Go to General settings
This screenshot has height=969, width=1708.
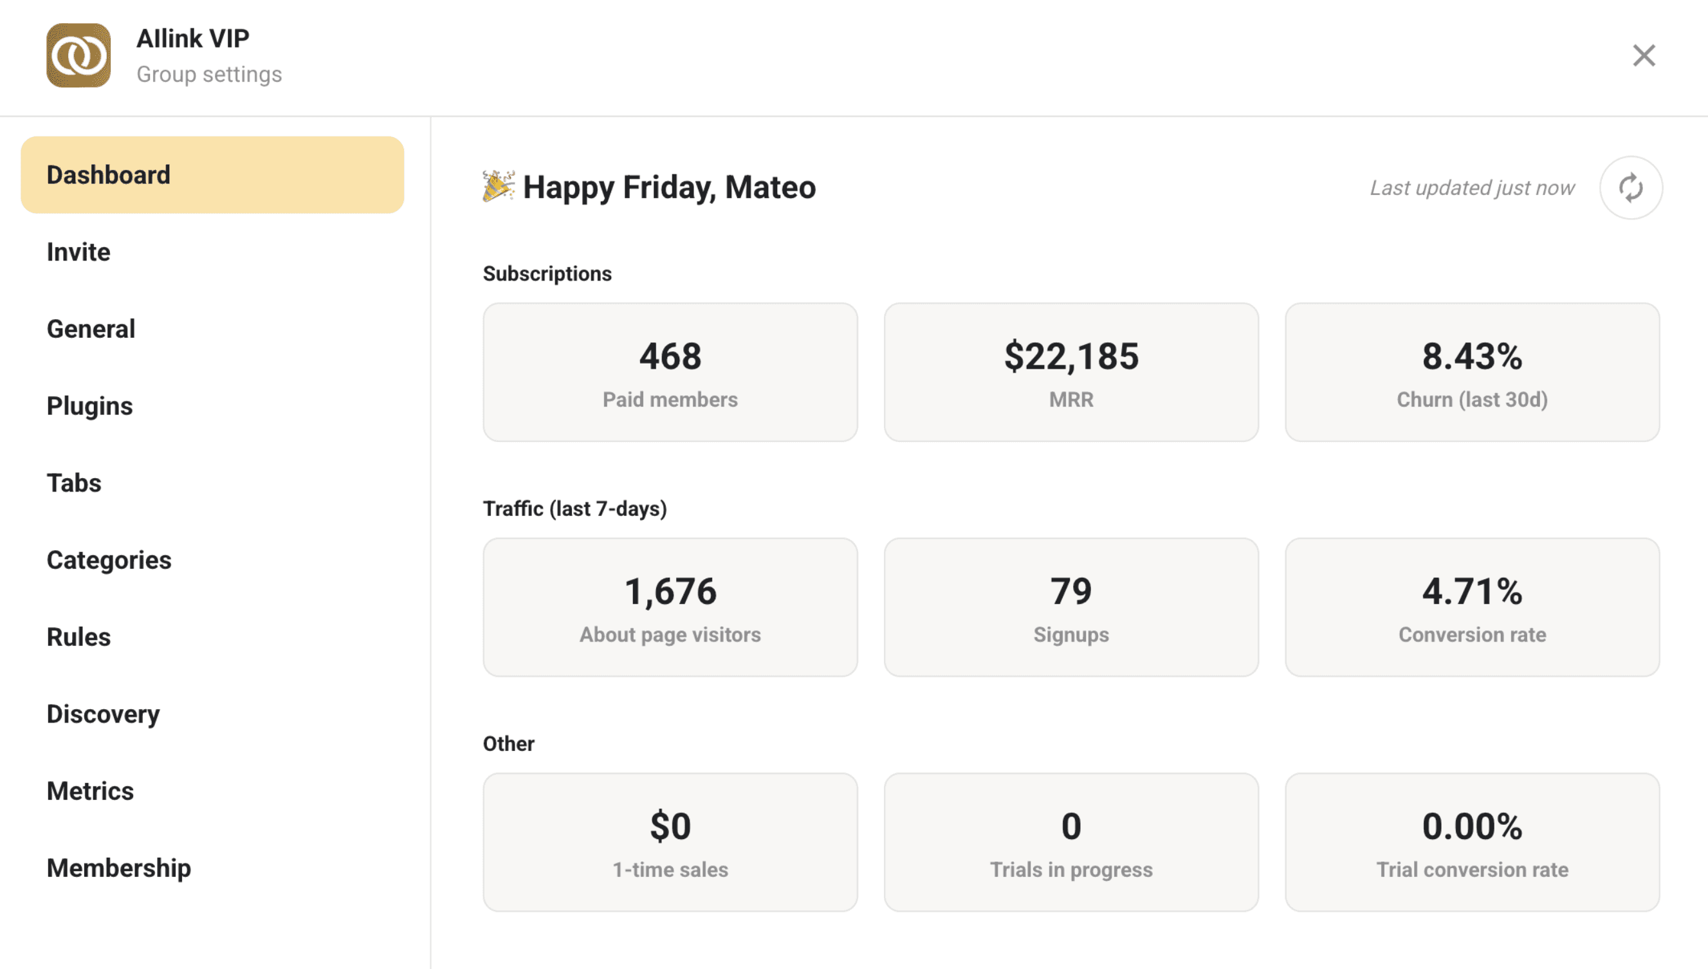[x=91, y=329]
